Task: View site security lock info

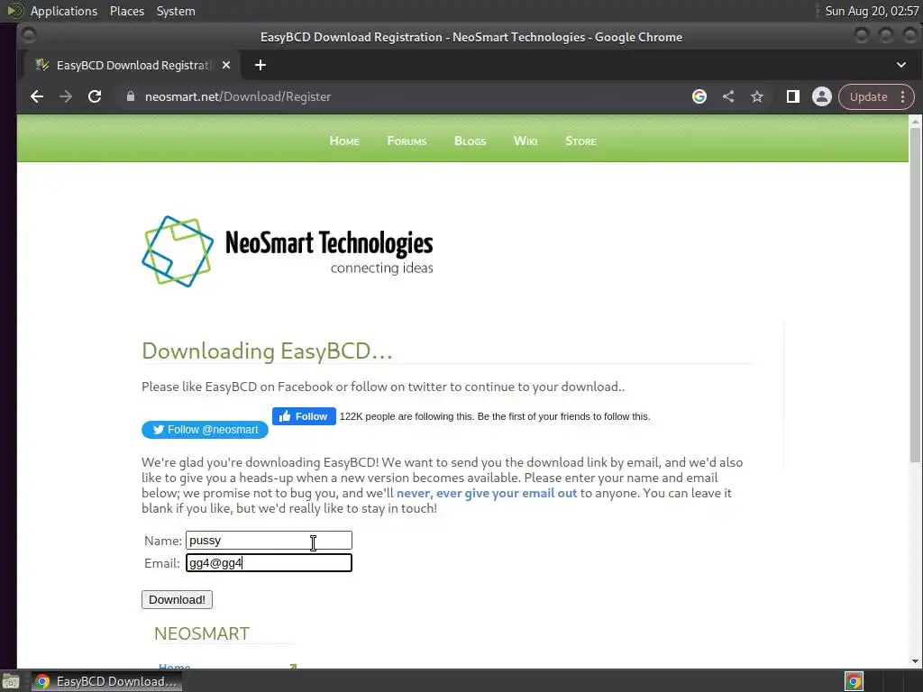Action: click(131, 97)
